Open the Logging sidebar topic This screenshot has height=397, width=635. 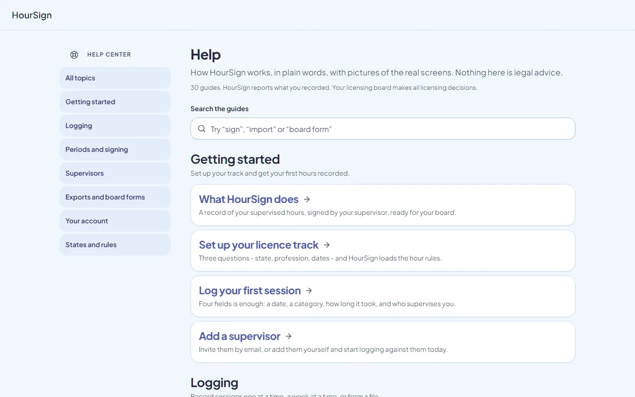tap(115, 126)
